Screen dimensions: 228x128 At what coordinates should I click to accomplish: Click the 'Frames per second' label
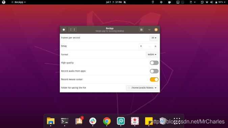pyautogui.click(x=71, y=38)
